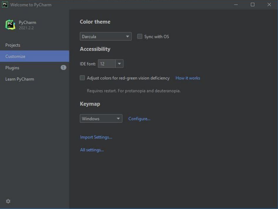
Task: Click the Configure keymap link
Action: point(139,119)
